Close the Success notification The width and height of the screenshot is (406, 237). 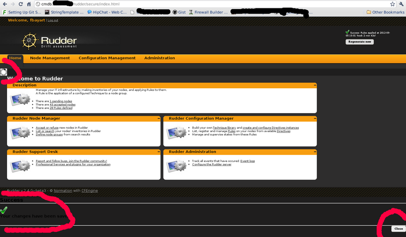tap(398, 229)
